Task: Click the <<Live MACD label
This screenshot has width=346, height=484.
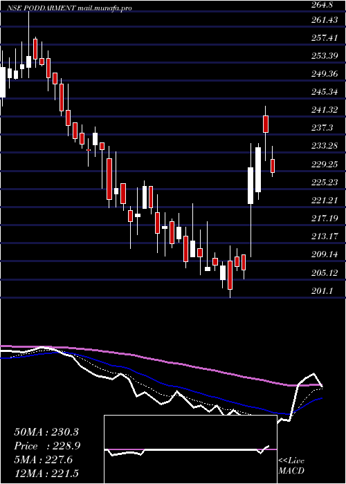Action: [291, 466]
